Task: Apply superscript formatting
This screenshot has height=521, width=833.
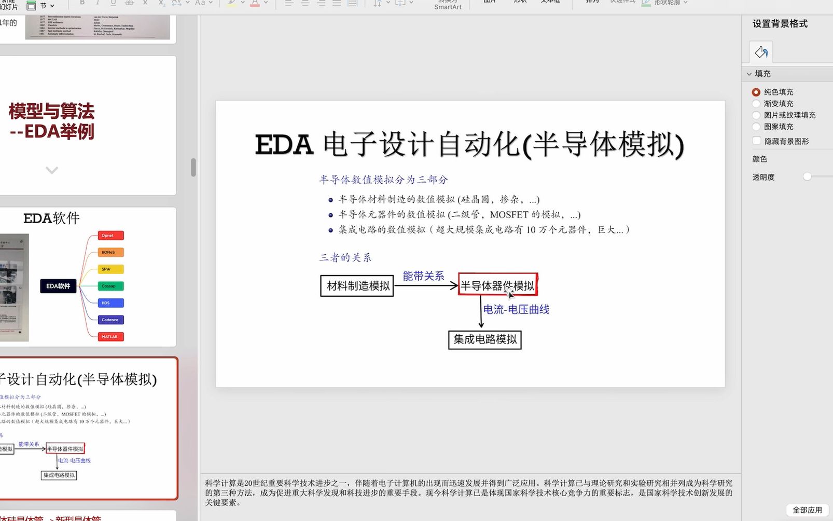Action: point(145,3)
